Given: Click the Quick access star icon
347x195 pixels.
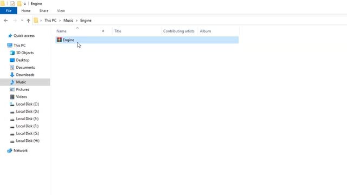Looking at the screenshot, I should click(x=10, y=36).
